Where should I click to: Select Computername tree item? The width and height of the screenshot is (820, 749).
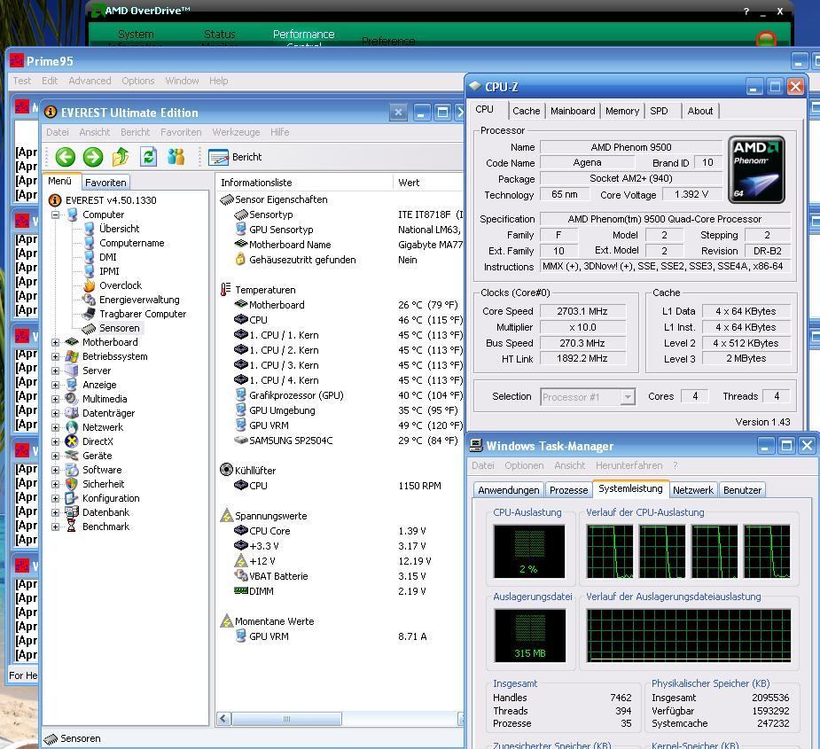pyautogui.click(x=132, y=243)
